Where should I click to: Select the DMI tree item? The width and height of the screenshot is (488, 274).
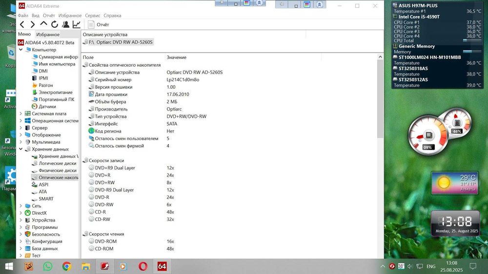[40, 71]
